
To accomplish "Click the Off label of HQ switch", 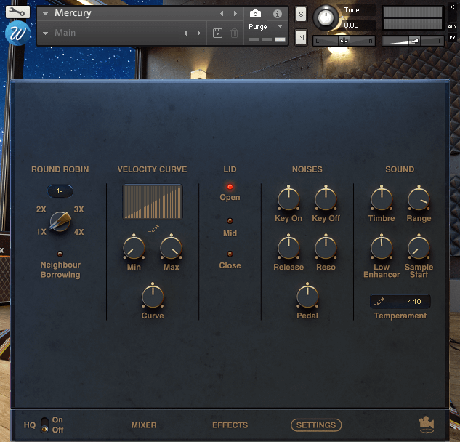I will [x=58, y=430].
